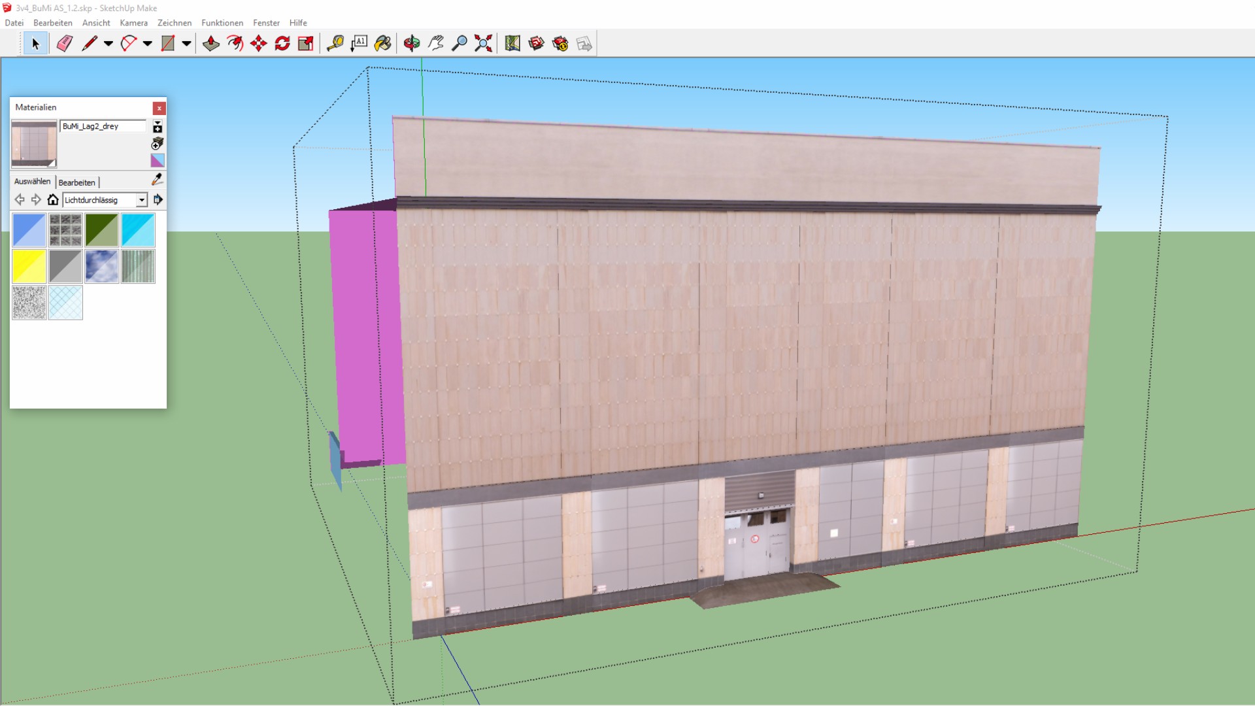
Task: Pick the eyedropper sample paint tool
Action: pos(157,179)
